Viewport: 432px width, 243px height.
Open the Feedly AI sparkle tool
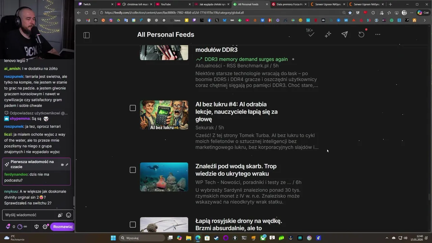(328, 34)
